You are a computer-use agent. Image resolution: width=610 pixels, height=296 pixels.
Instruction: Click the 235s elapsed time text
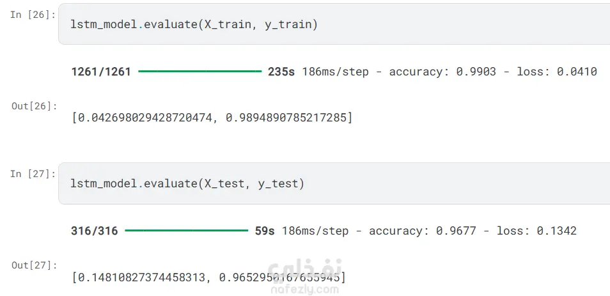pyautogui.click(x=281, y=72)
